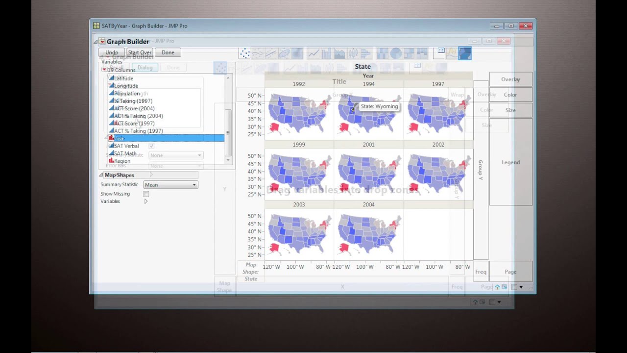627x353 pixels.
Task: Select the Points element icon
Action: 244,53
